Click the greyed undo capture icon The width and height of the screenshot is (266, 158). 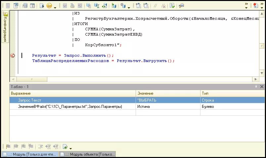pos(80,6)
